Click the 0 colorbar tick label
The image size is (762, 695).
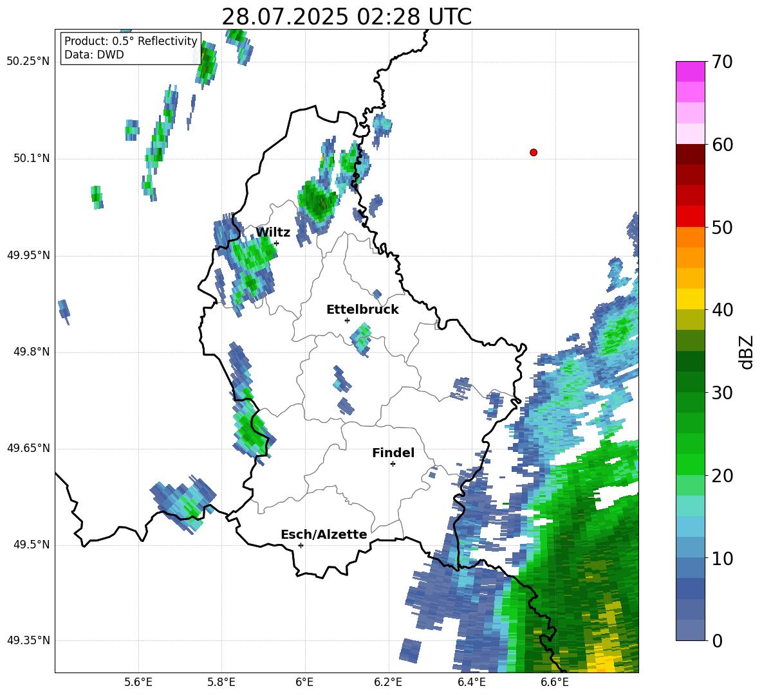pos(717,640)
